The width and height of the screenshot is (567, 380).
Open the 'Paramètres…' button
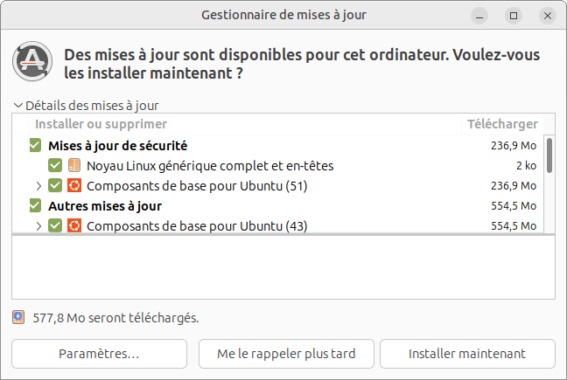click(98, 354)
